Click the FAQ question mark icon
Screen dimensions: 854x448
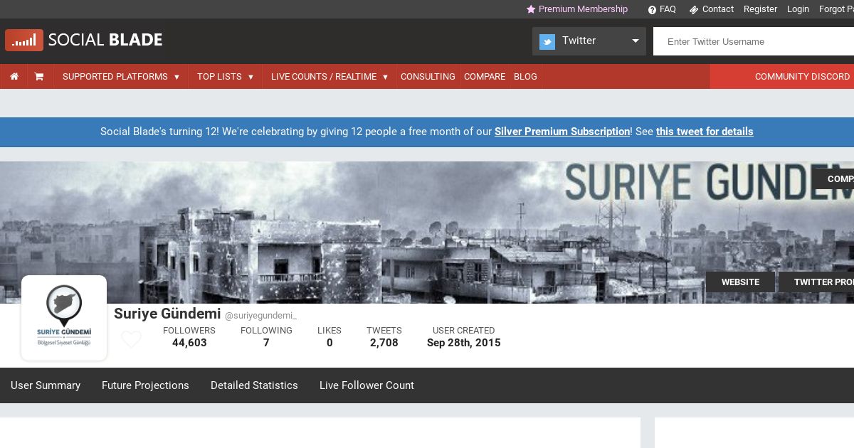[652, 9]
